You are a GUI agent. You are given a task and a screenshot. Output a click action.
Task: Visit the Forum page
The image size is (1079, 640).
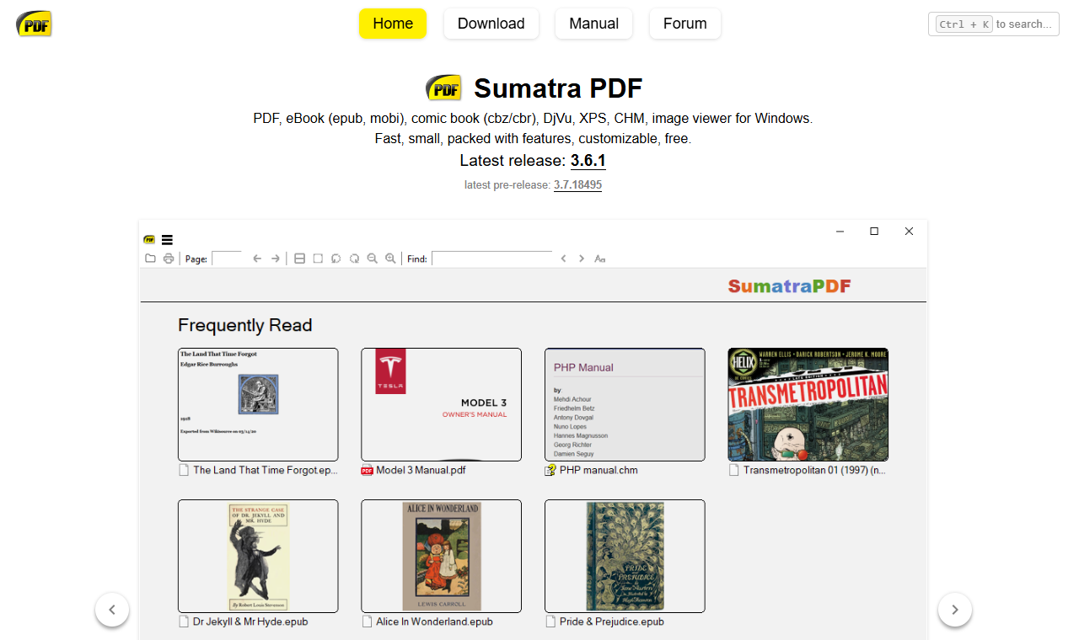[685, 24]
